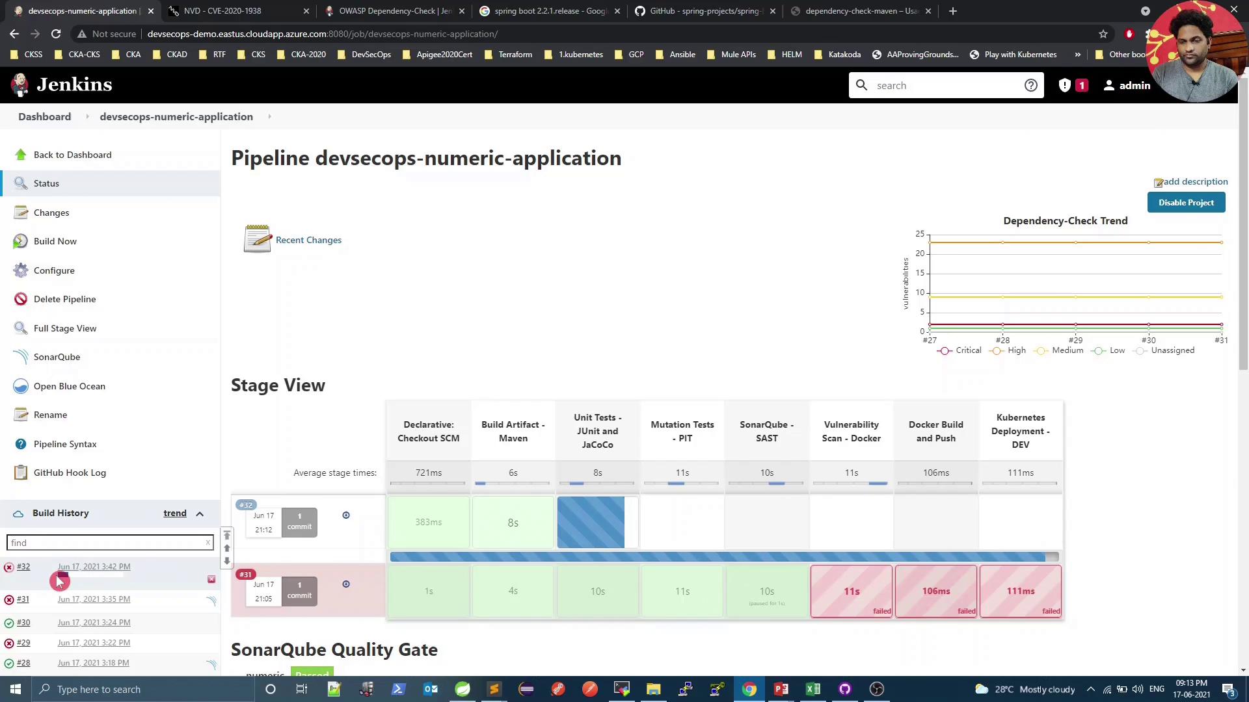The width and height of the screenshot is (1249, 702).
Task: Click the Open Blue Ocean icon
Action: 21,386
